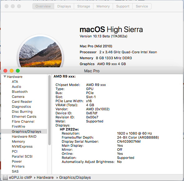This screenshot has height=181, width=184.
Task: Click the Vendor value AMD (0x1002)
Action: (98, 109)
